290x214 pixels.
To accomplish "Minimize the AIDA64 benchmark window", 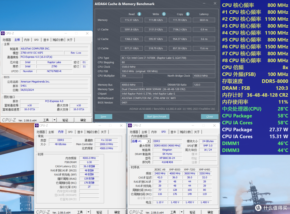I will pyautogui.click(x=204, y=3).
